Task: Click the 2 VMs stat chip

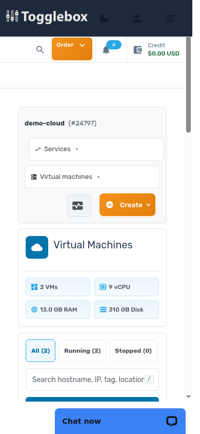Action: [x=58, y=287]
